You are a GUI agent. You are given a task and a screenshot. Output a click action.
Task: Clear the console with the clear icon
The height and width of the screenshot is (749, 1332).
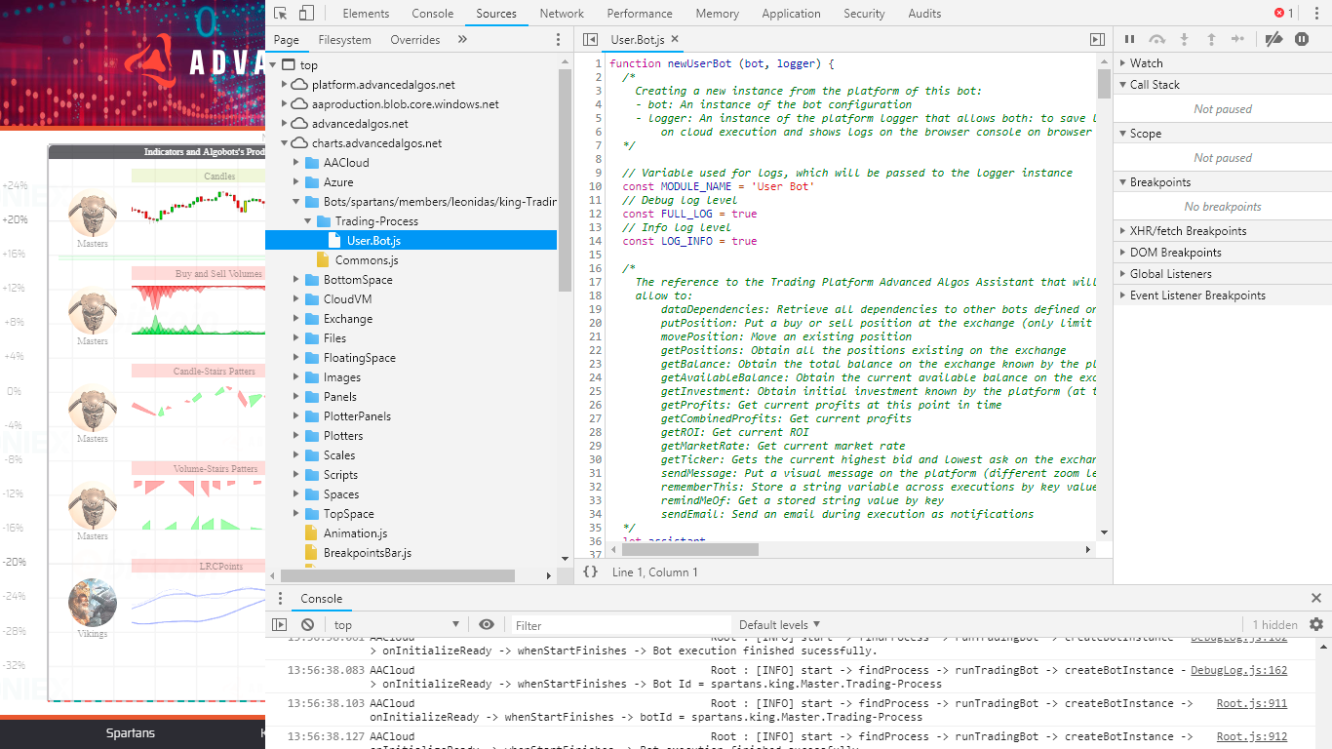307,625
